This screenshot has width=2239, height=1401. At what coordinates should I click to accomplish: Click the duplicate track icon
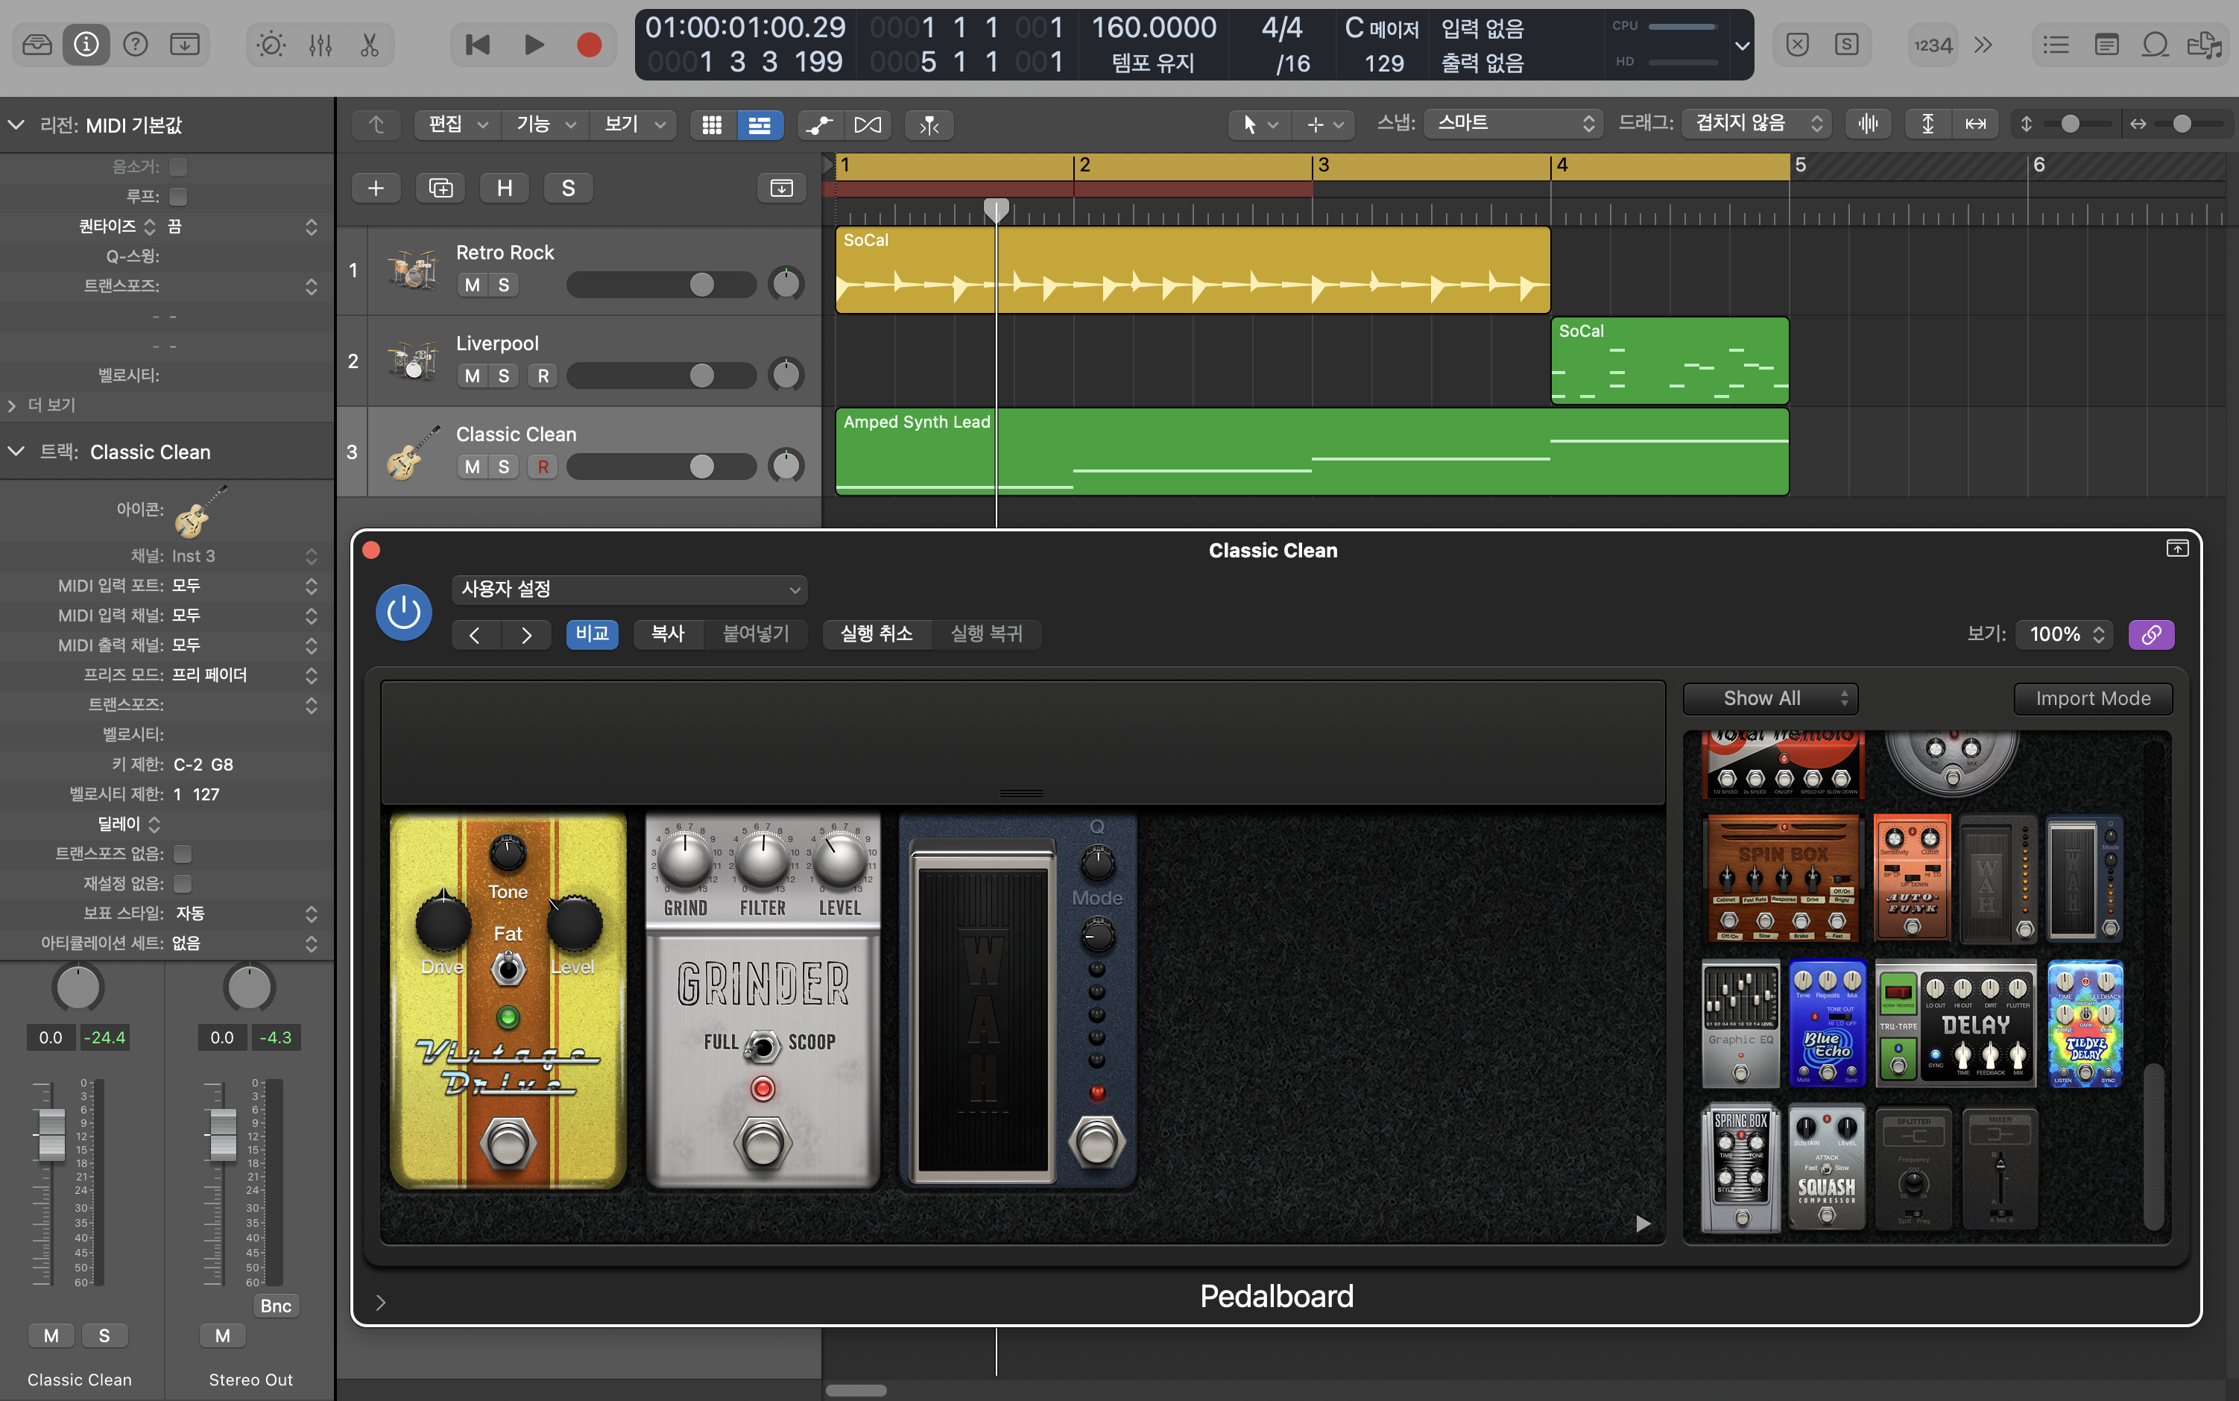[440, 188]
